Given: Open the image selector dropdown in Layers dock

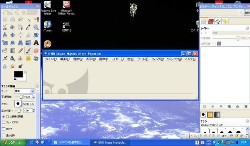Looking at the screenshot, I should pos(221,12).
